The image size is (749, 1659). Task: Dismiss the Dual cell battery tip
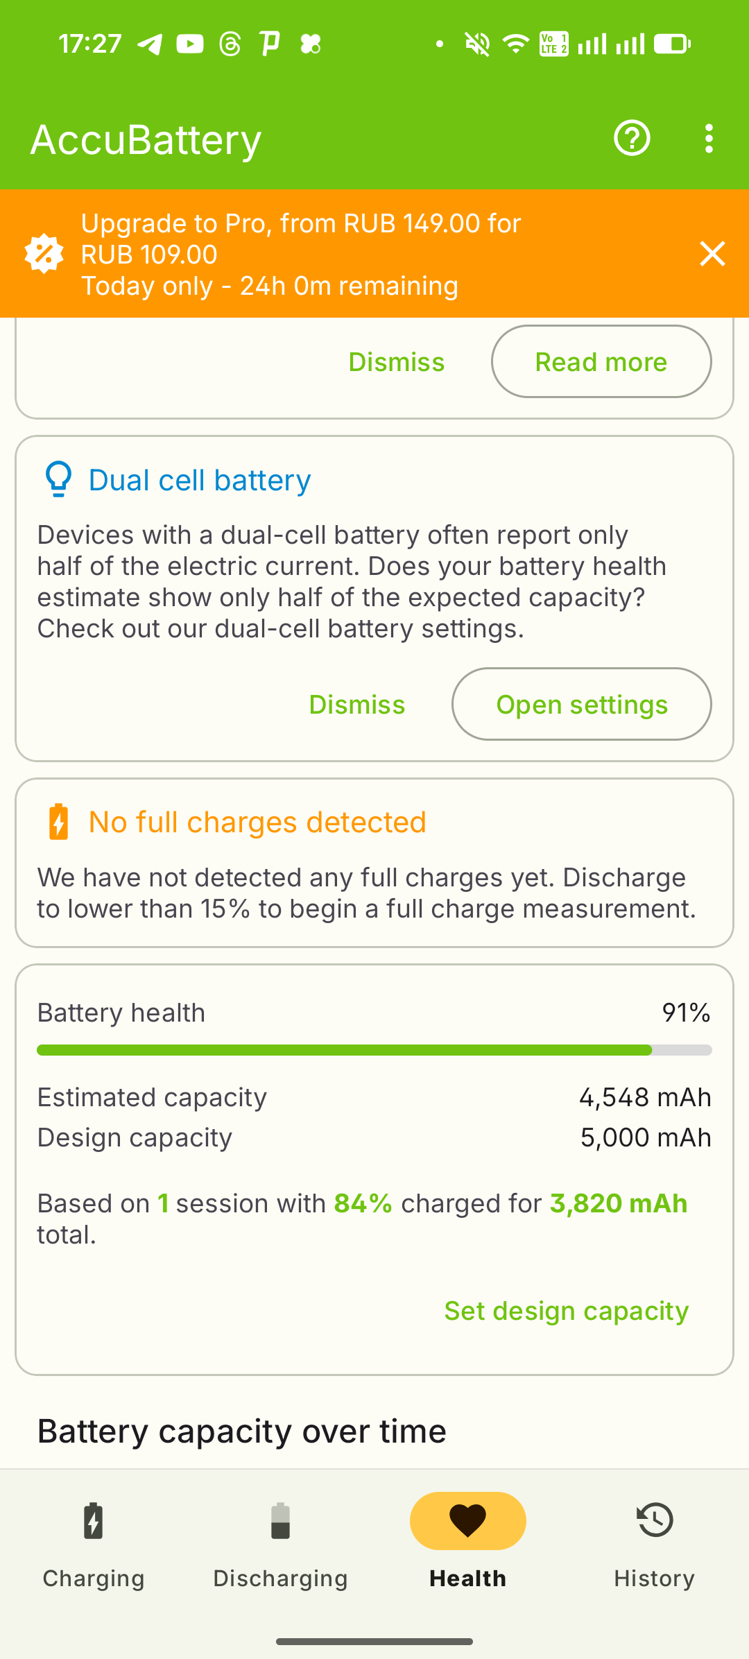click(x=356, y=705)
